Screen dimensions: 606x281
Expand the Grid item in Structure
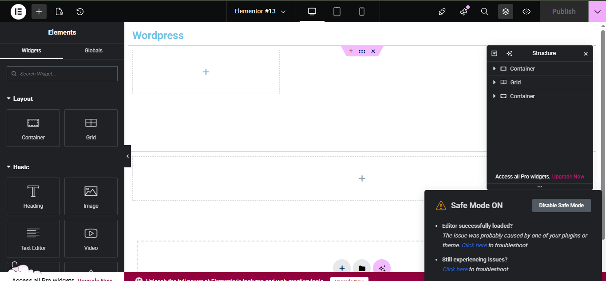pos(494,82)
